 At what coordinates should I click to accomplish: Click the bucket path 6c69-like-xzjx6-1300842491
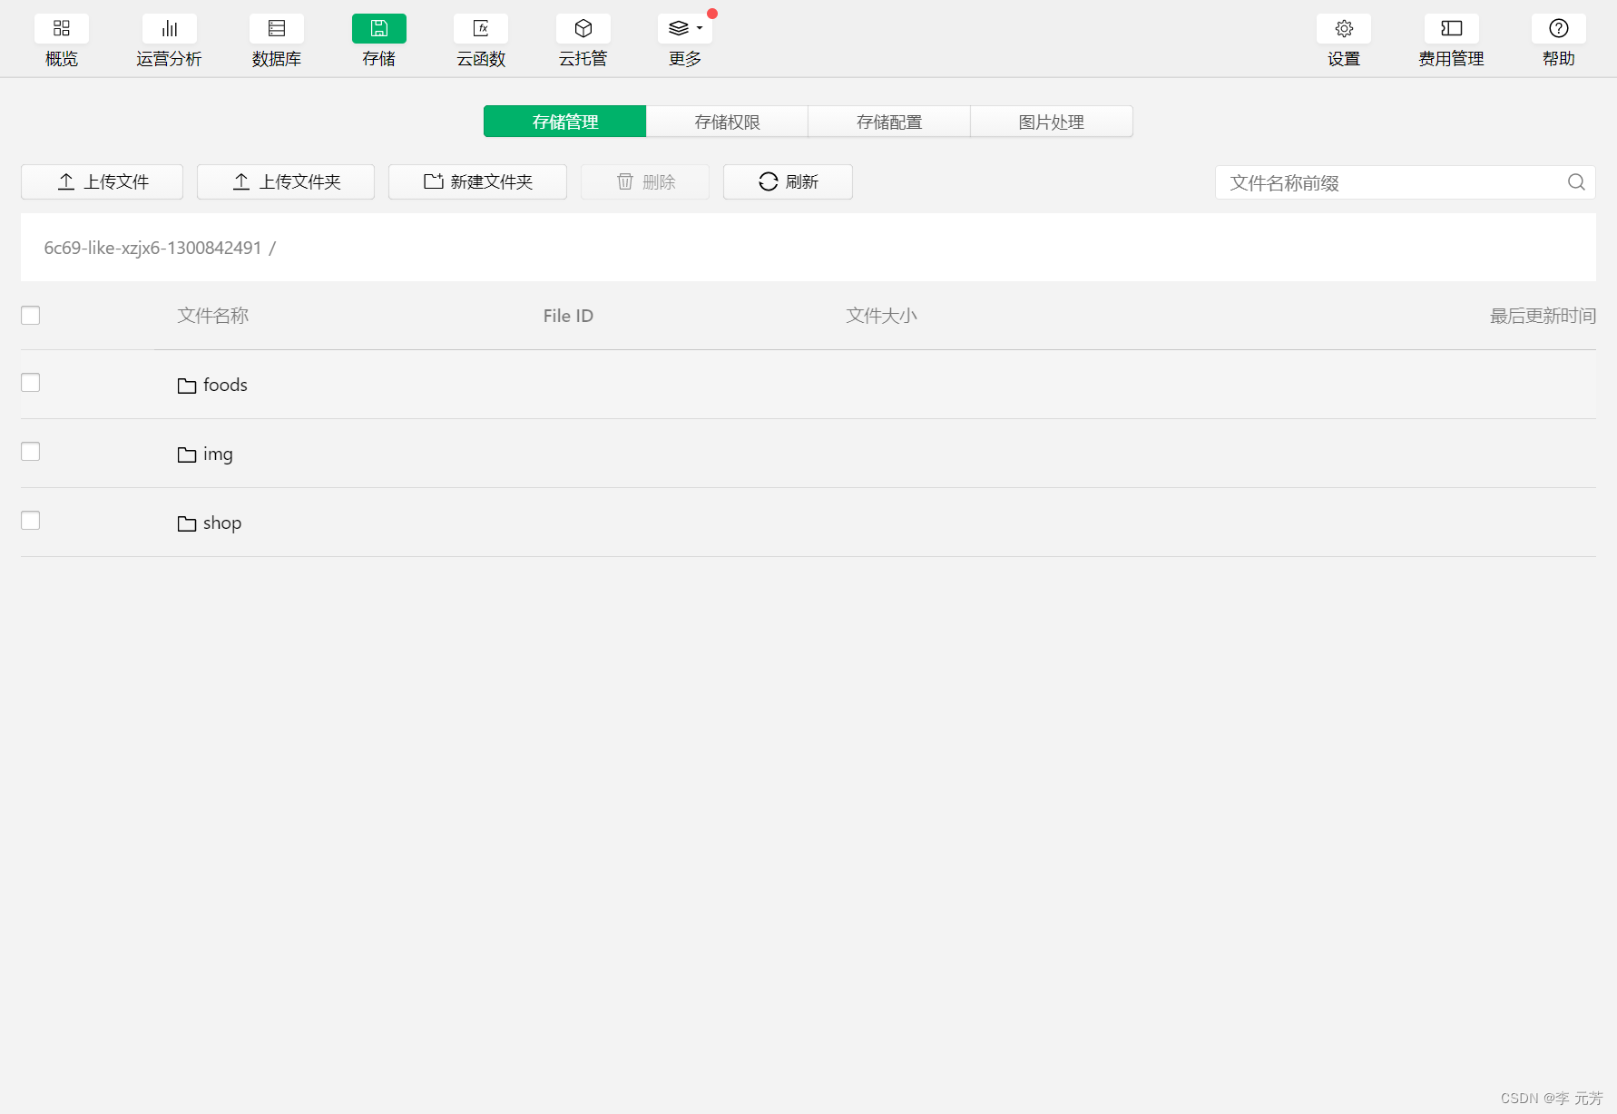(152, 248)
